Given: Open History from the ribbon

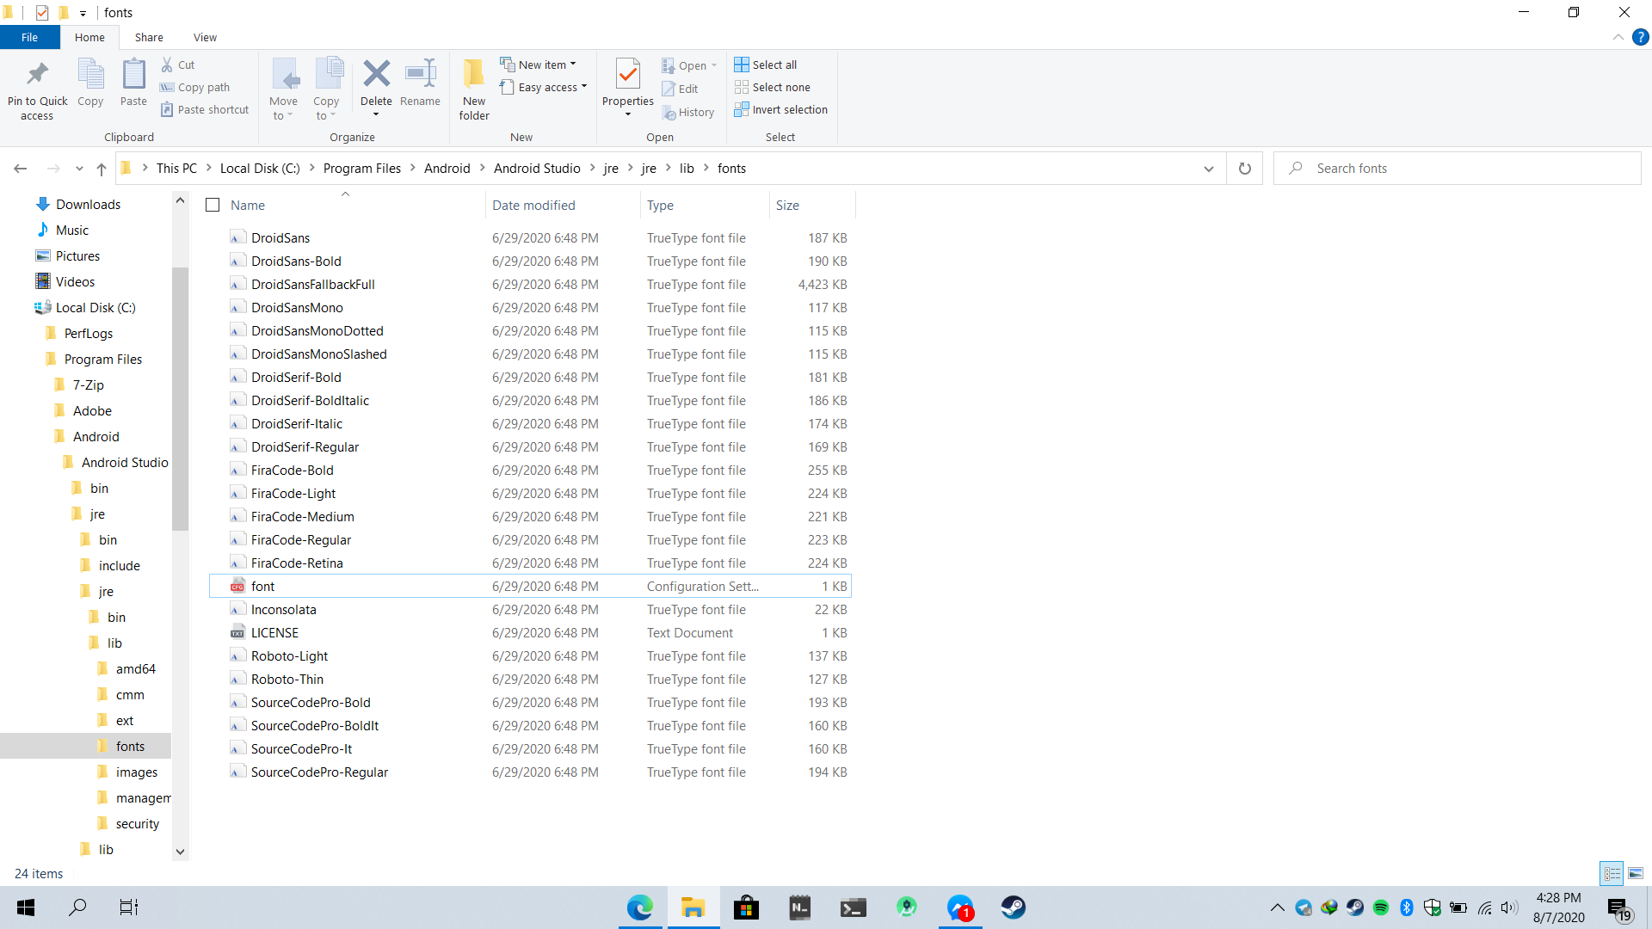Looking at the screenshot, I should click(x=689, y=111).
